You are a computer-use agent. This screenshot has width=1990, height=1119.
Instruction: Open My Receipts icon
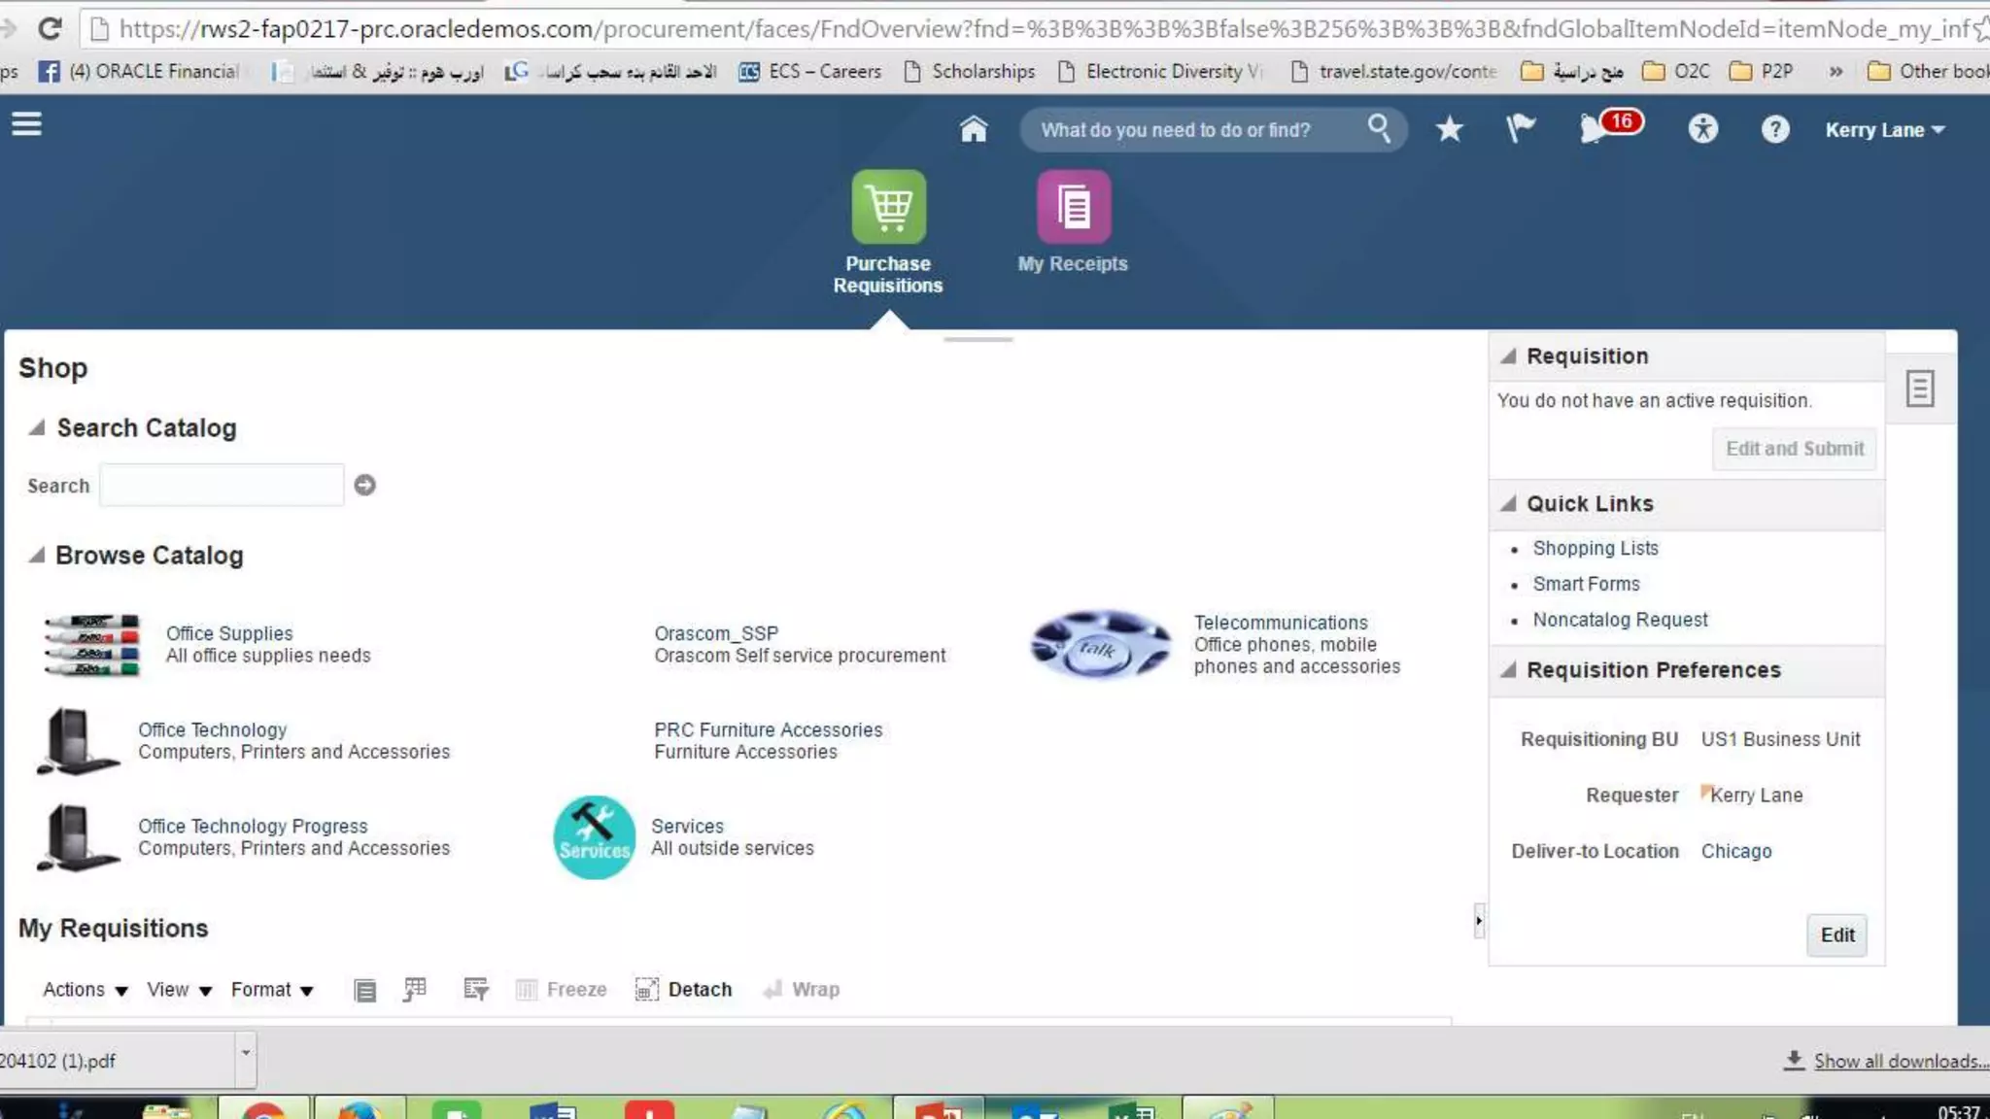(x=1073, y=207)
